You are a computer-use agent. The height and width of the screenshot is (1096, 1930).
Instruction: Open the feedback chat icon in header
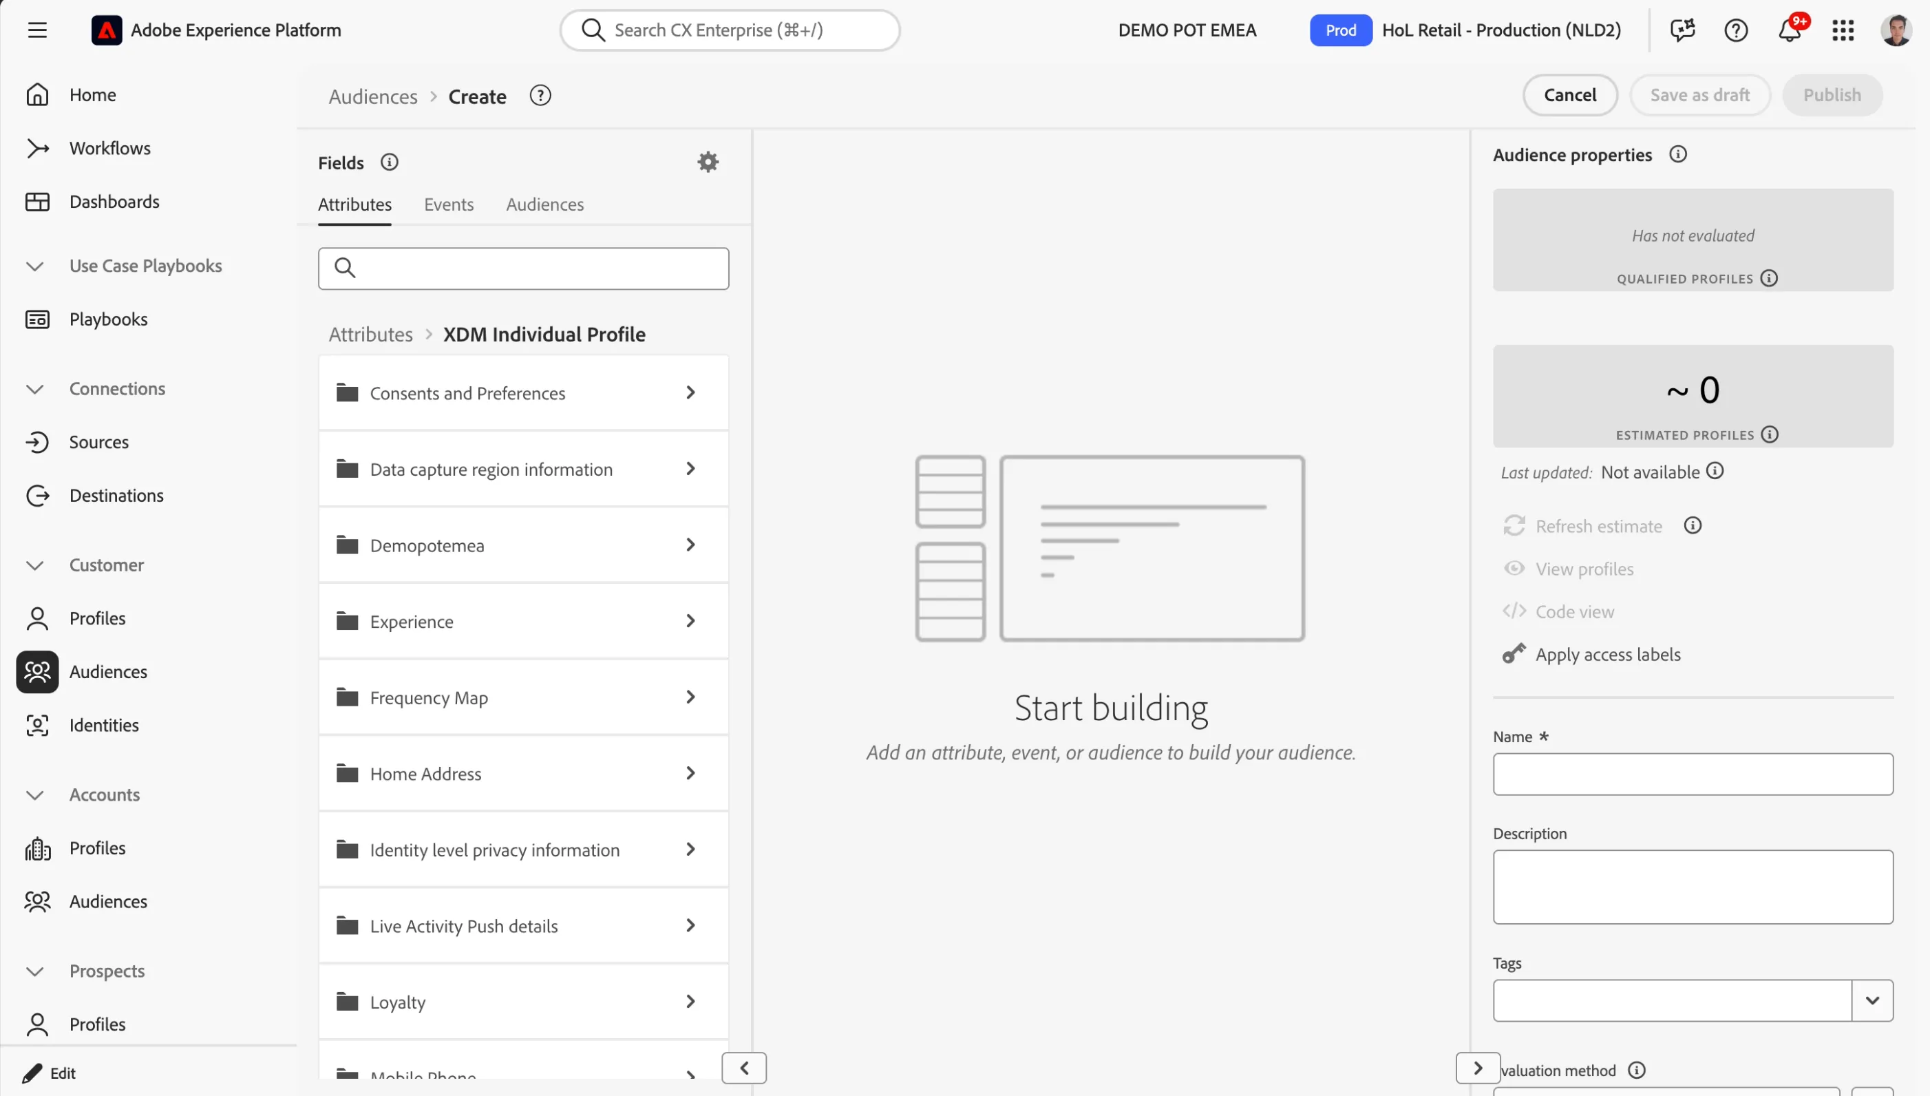1682,30
